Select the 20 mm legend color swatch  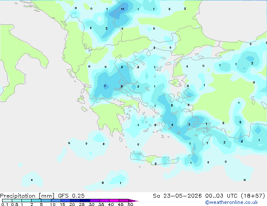coord(75,201)
